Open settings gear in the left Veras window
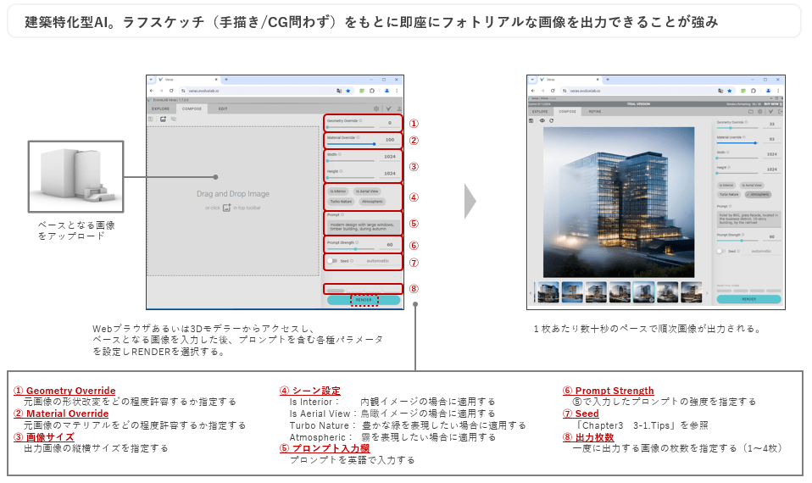The height and width of the screenshot is (483, 812). coord(376,108)
